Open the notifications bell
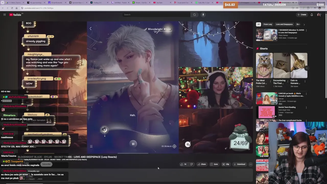Screen dimensions: 327x184 pyautogui.click(x=312, y=15)
